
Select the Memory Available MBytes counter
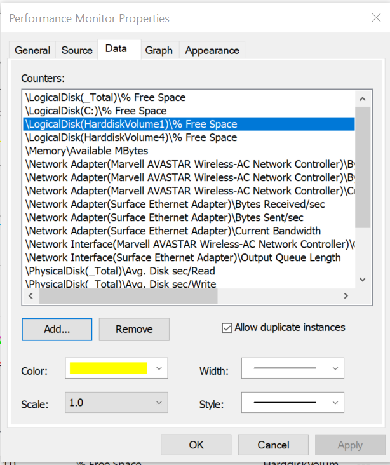86,151
